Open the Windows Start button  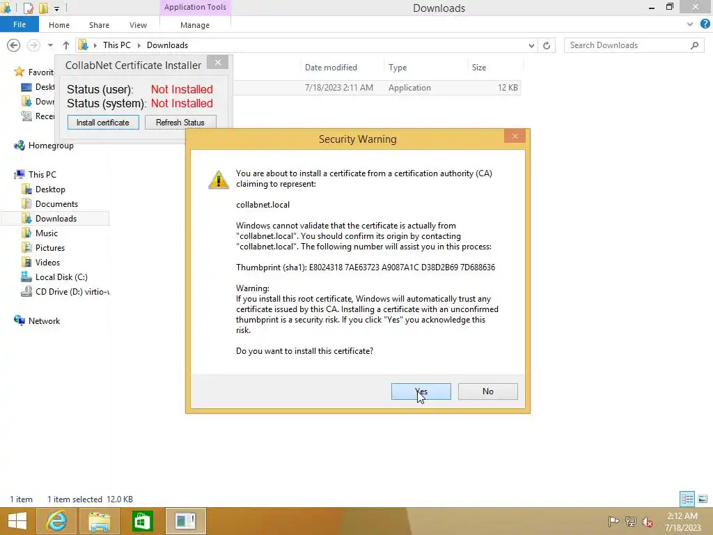(x=17, y=521)
